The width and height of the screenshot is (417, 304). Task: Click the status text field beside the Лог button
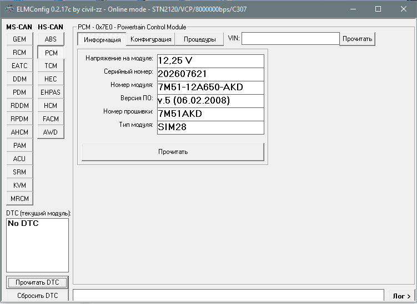click(x=228, y=295)
